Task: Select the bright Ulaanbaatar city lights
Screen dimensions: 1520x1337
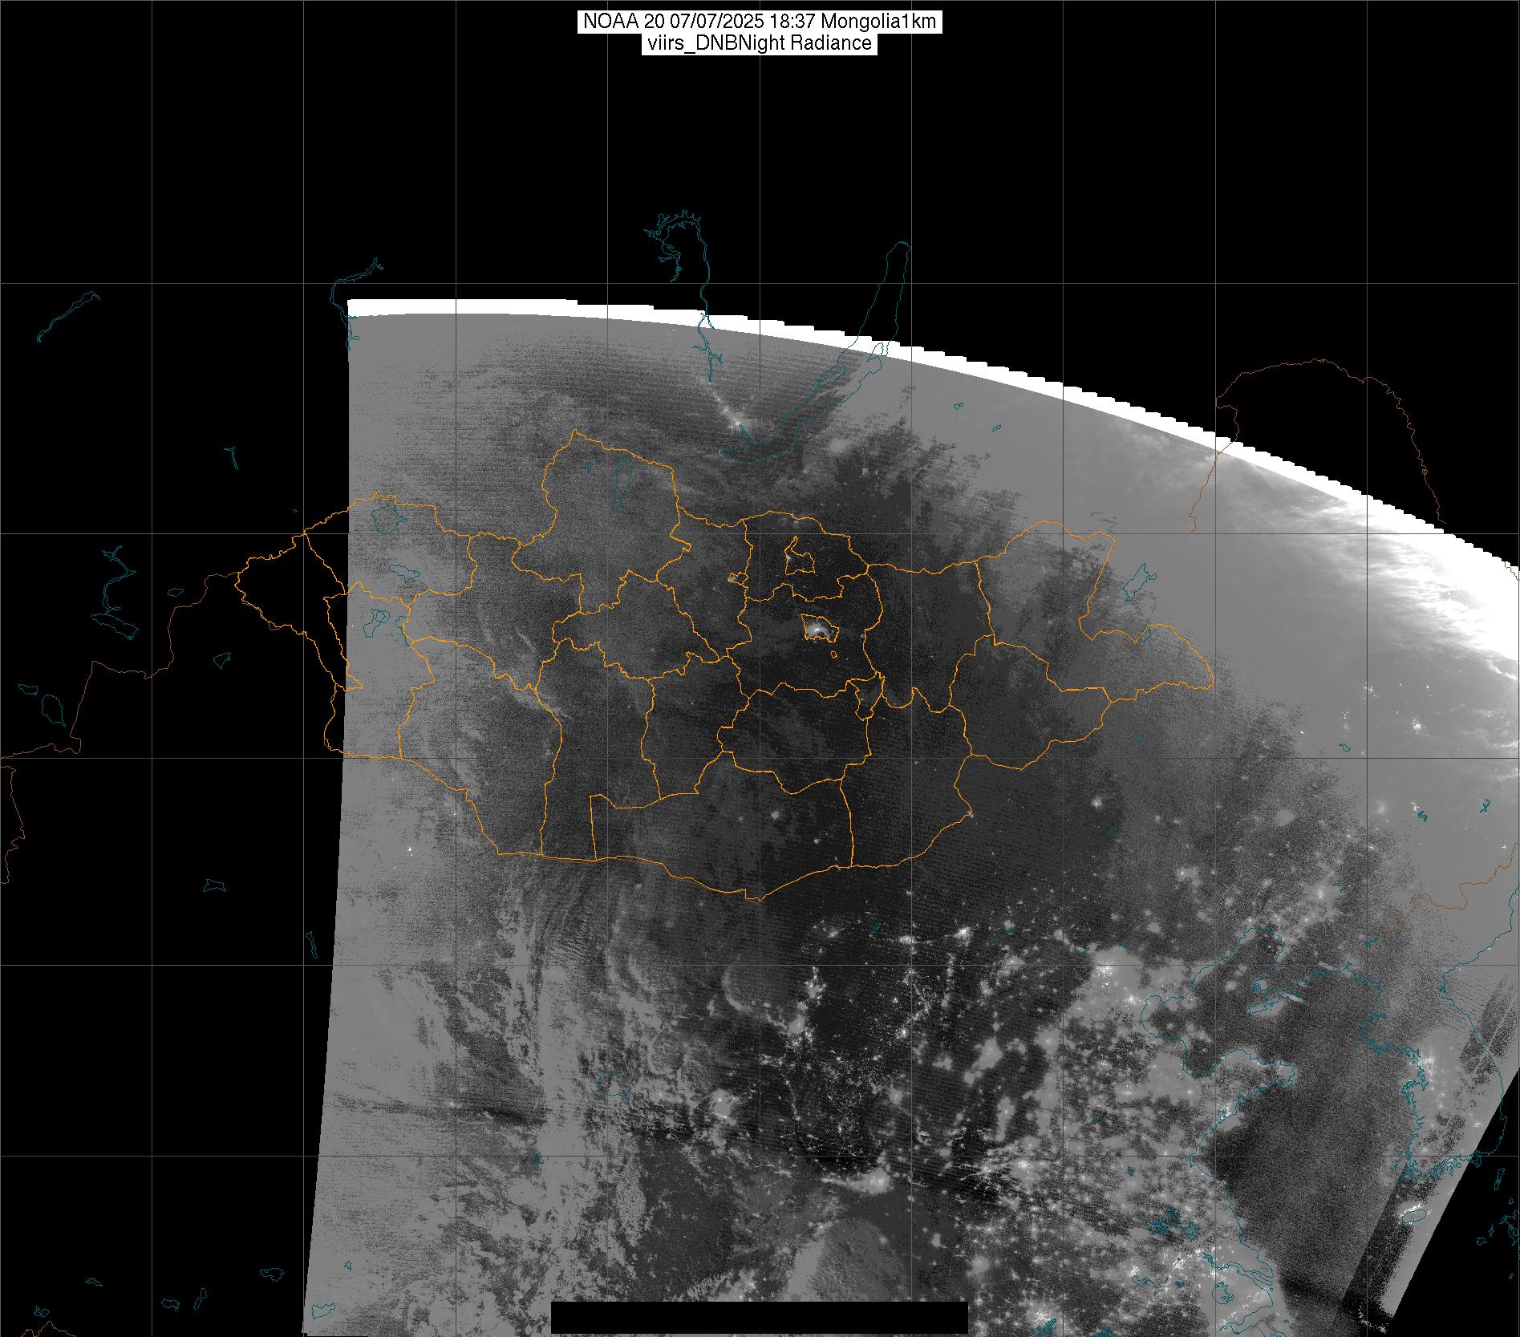Action: [x=818, y=630]
